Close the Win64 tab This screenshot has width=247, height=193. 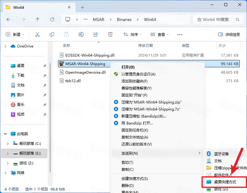tap(69, 7)
